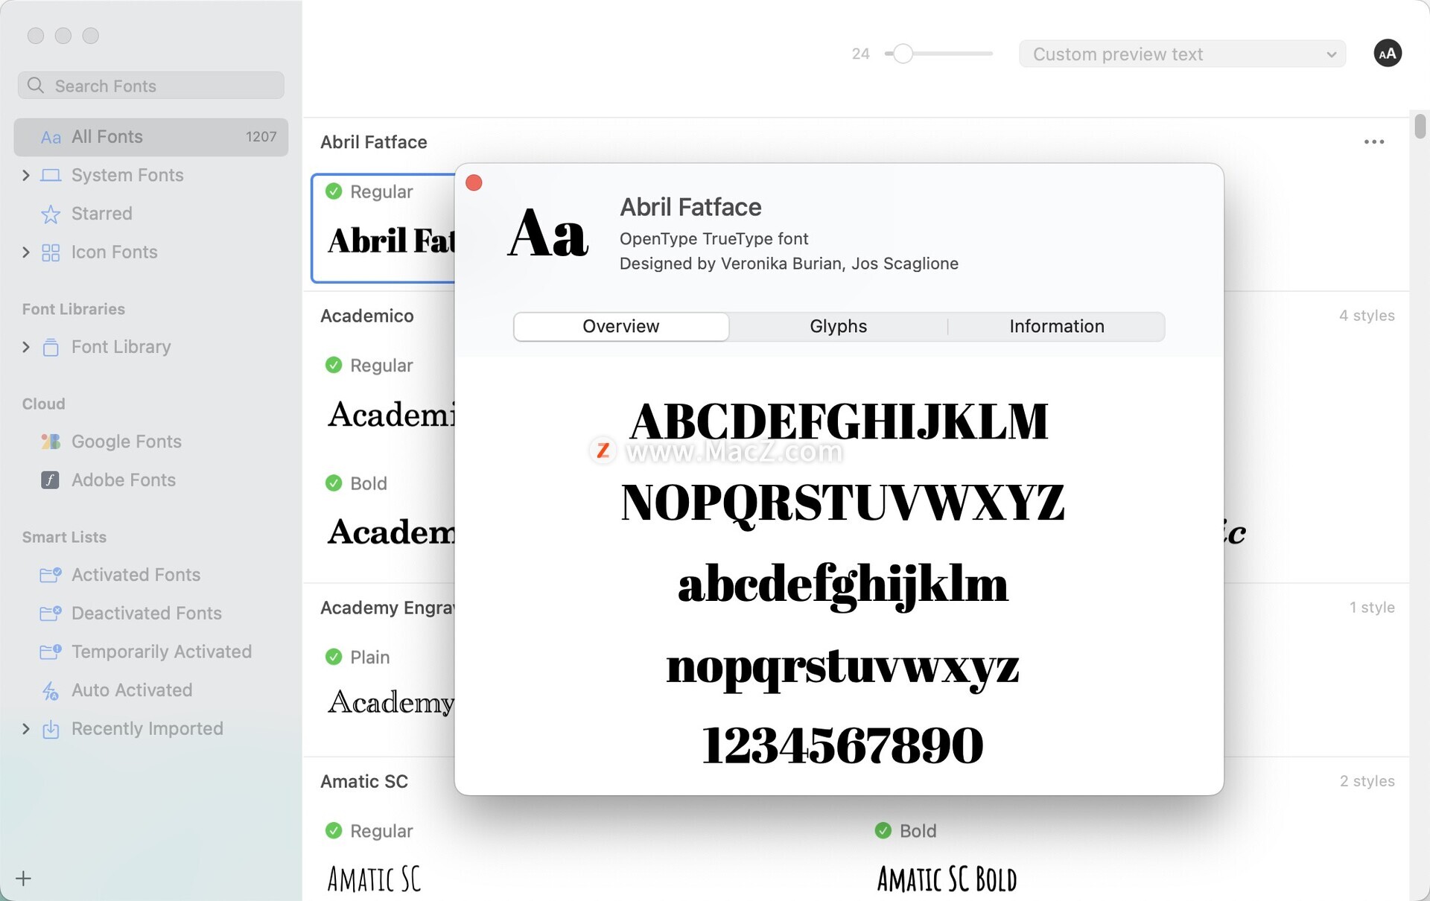
Task: Toggle activation checkmark for Amatic SC Bold
Action: point(883,830)
